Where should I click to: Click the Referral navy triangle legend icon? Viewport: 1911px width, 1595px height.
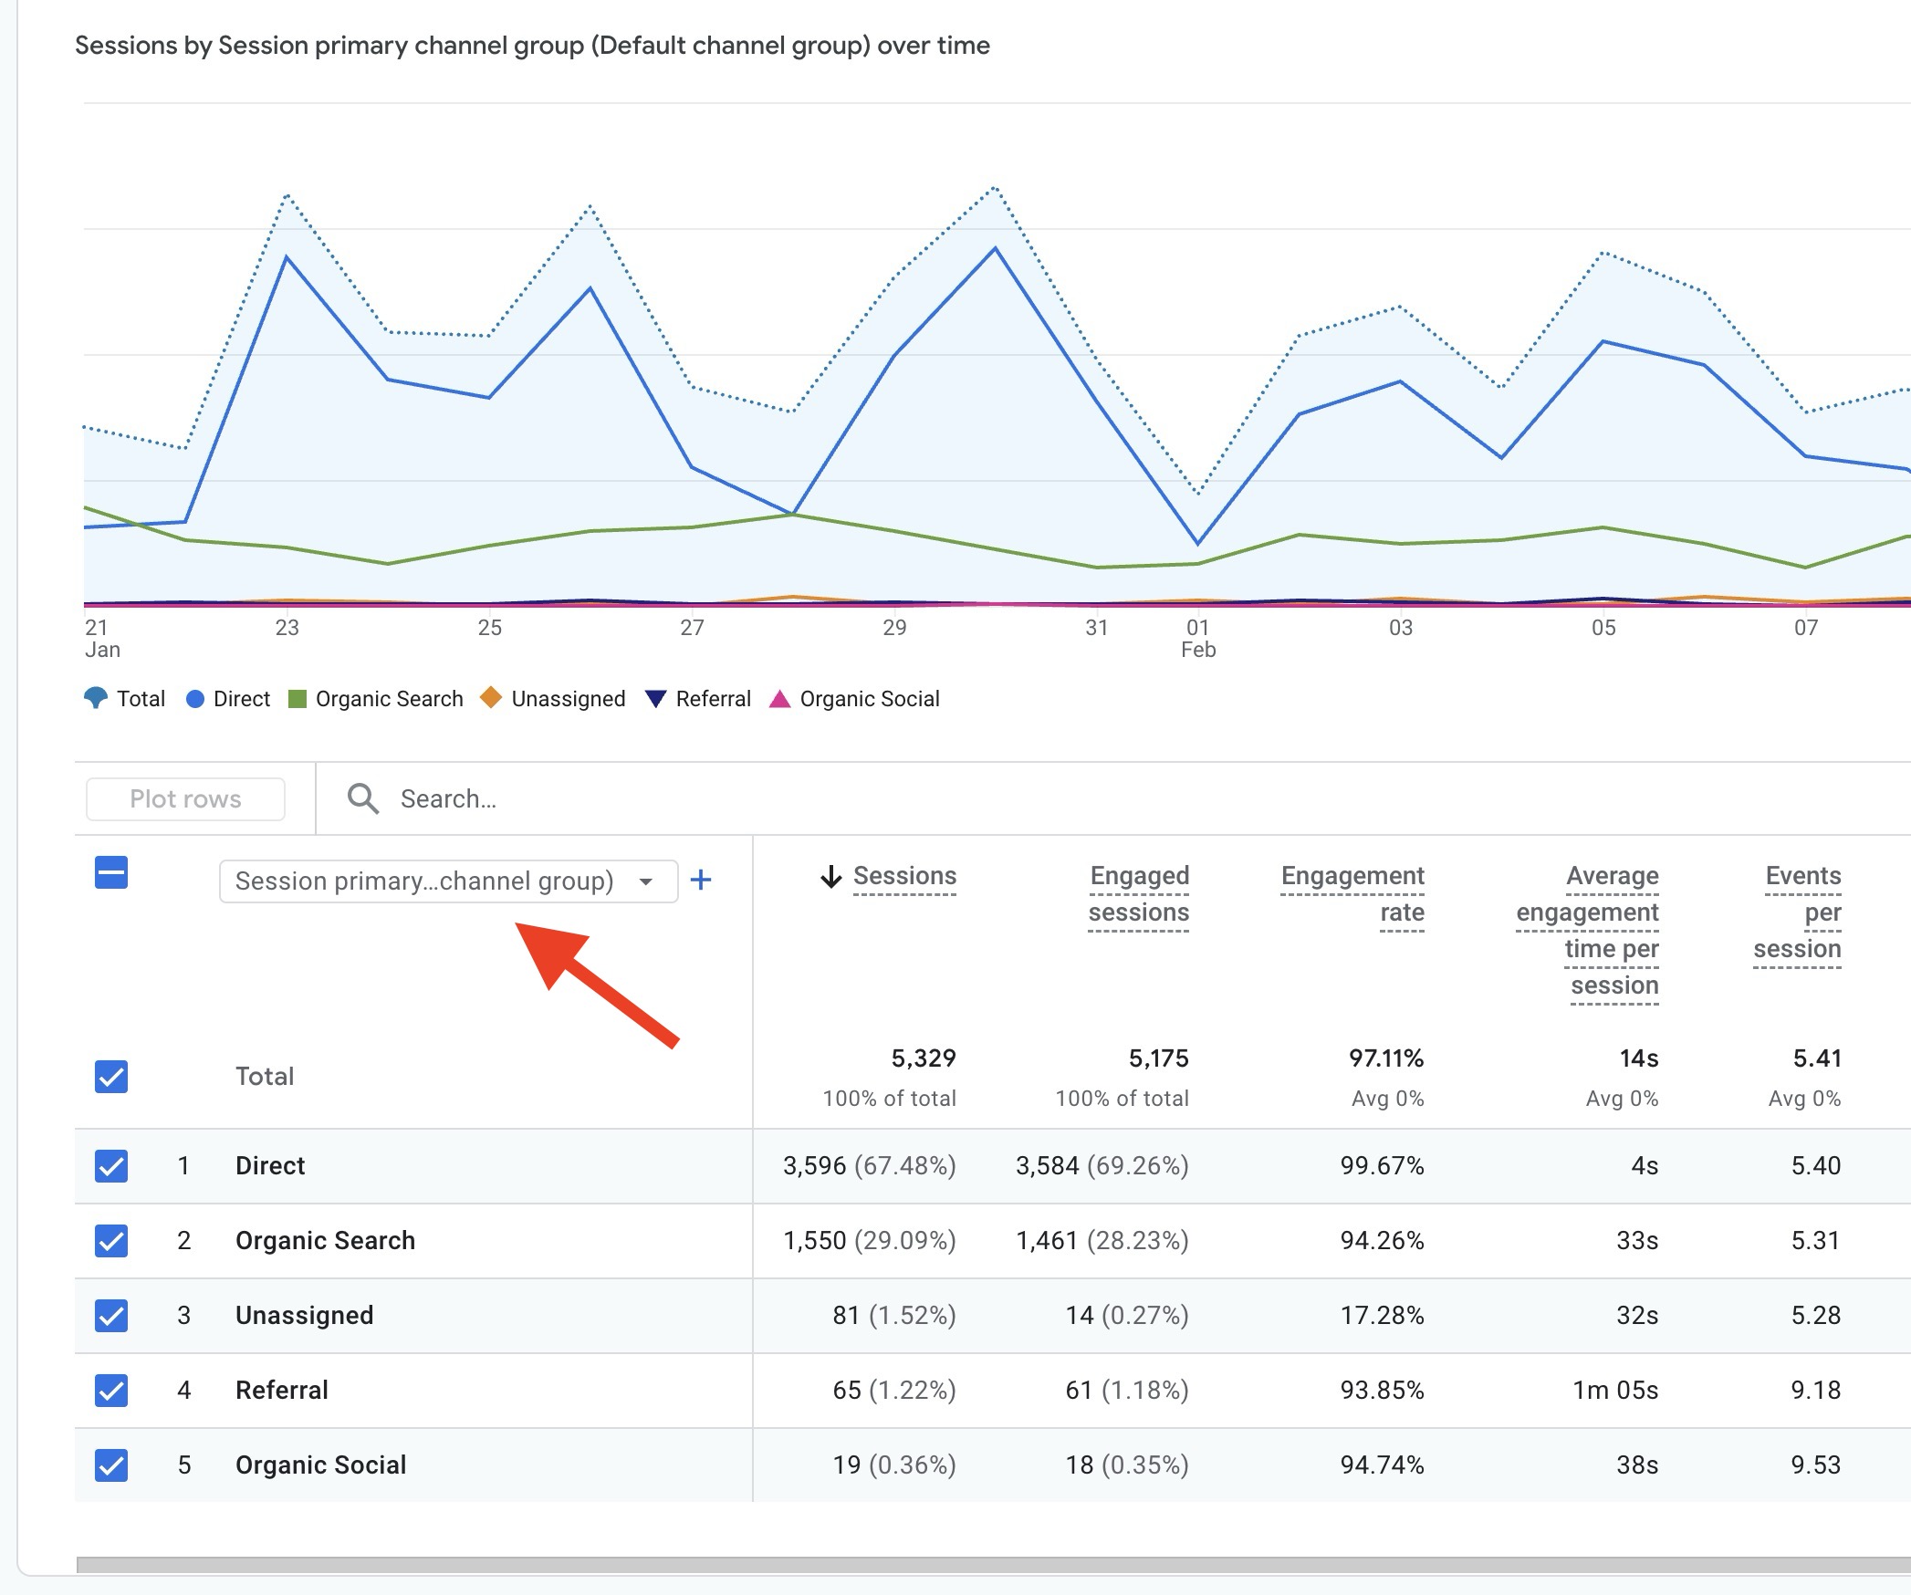655,699
